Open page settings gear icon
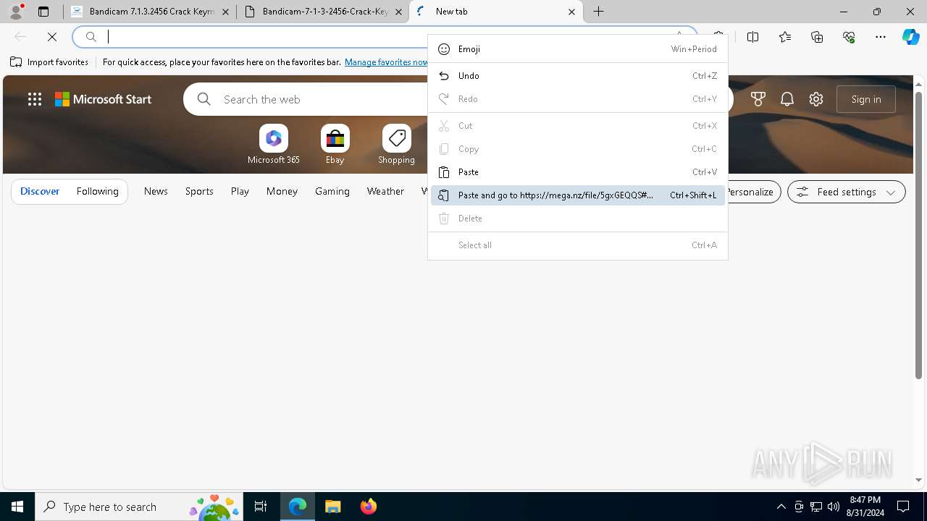 [816, 99]
